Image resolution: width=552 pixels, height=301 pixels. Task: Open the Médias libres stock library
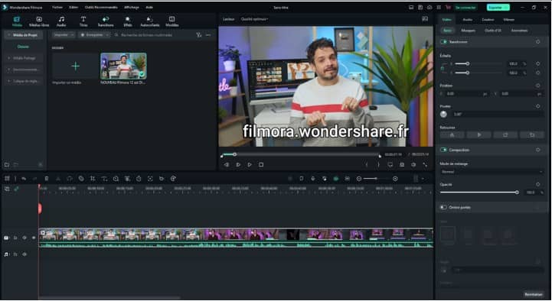39,21
